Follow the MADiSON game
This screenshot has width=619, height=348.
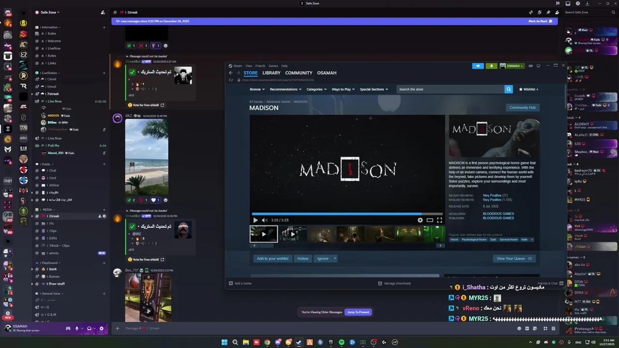[x=303, y=259]
